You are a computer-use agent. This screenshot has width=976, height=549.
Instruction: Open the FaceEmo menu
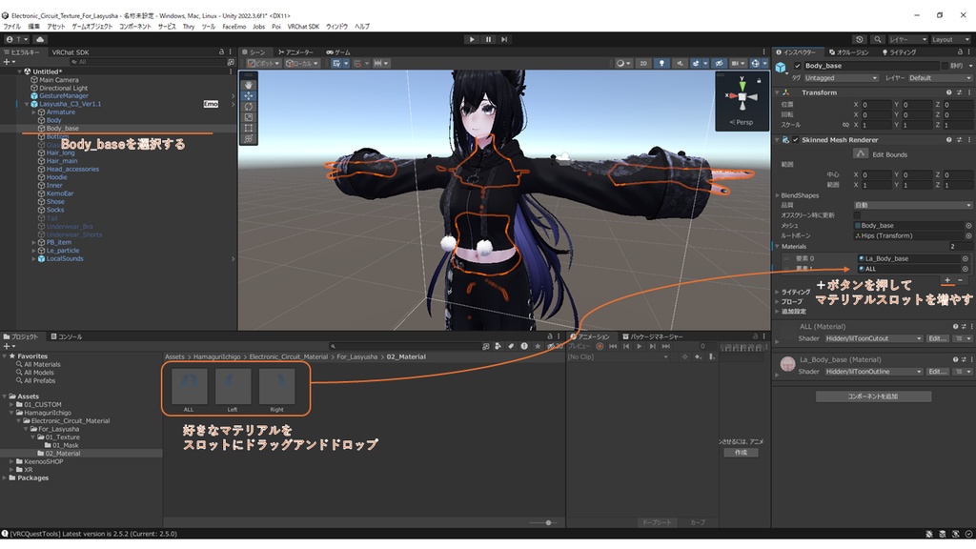[234, 27]
